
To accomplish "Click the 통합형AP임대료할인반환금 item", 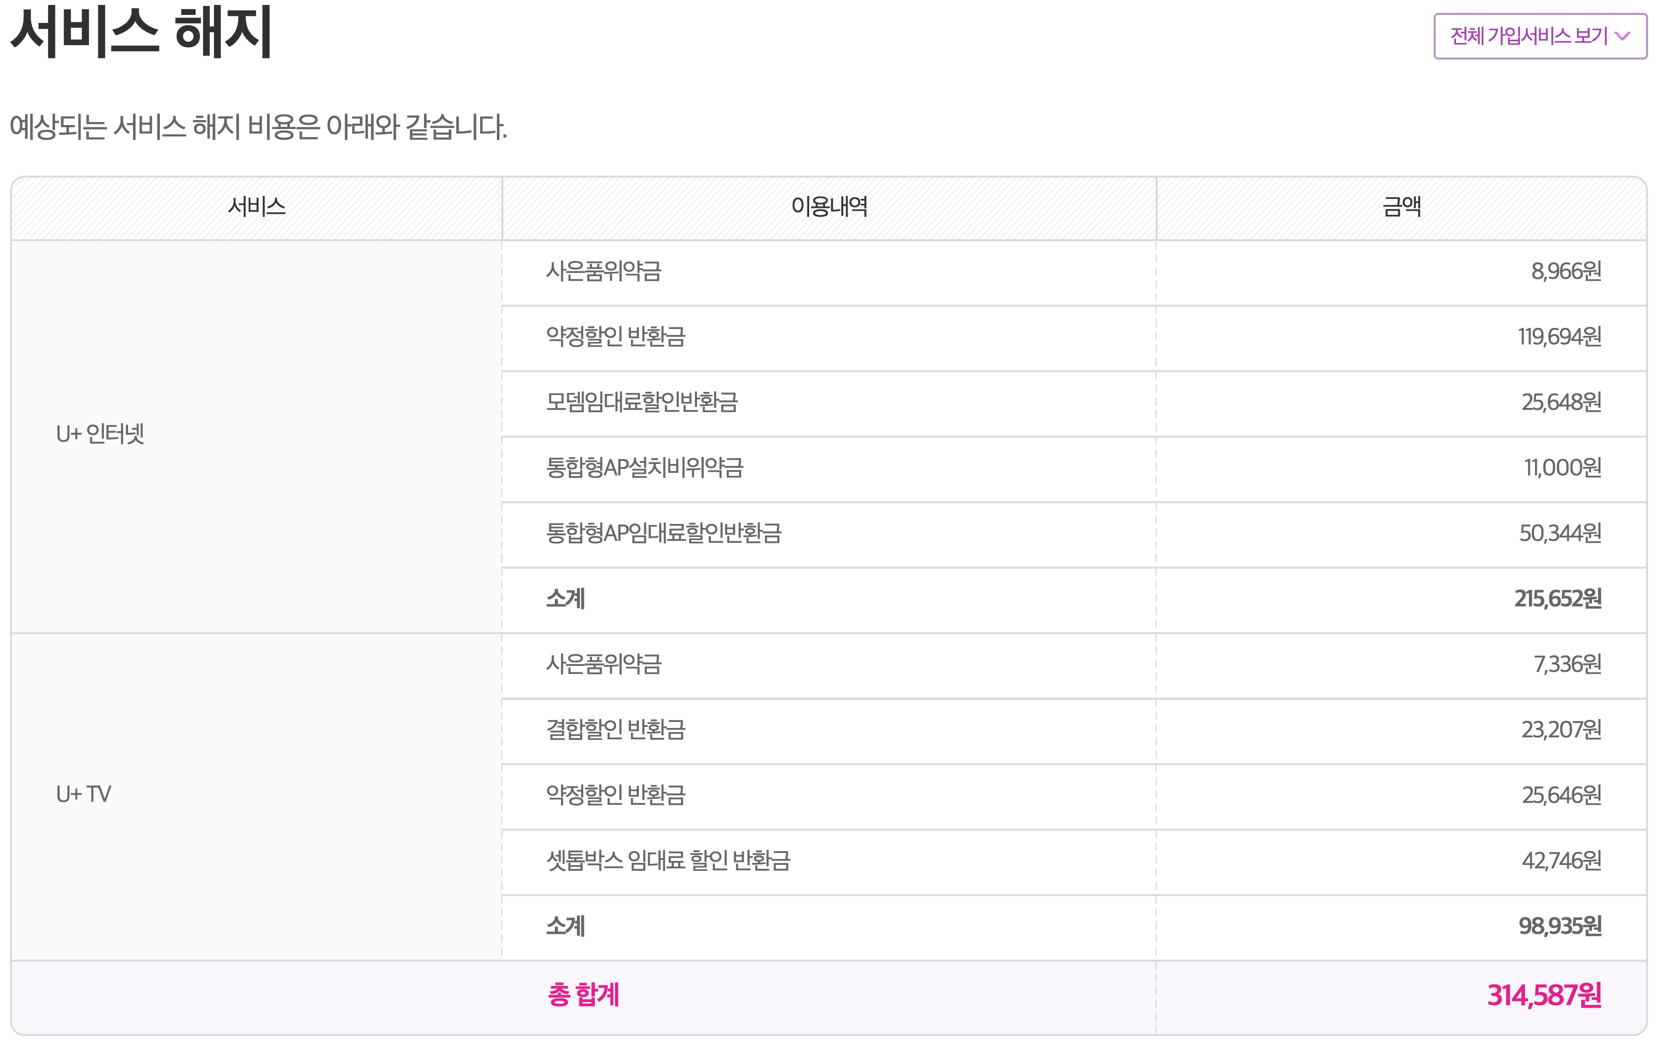I will tap(664, 533).
